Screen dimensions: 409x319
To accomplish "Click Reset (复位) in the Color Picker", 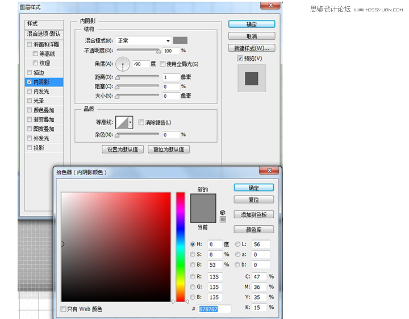I will [x=254, y=200].
